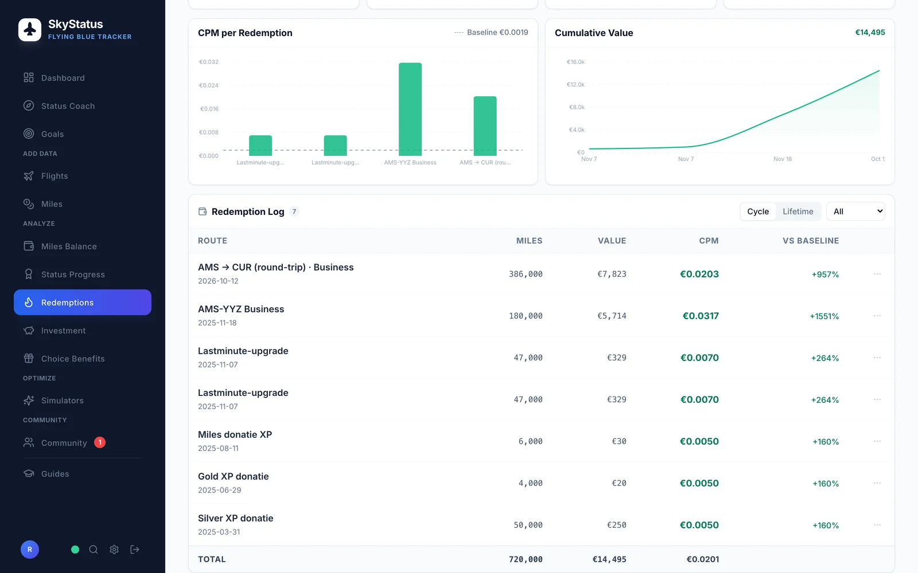Click the Choice Benefits gift icon
The image size is (918, 573).
pos(29,359)
